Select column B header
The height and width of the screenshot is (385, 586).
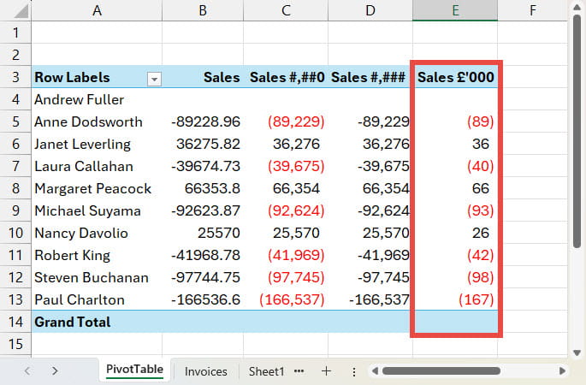pos(203,10)
